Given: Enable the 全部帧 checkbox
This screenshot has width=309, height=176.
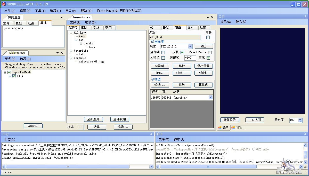Looking at the screenshot, I should pyautogui.click(x=163, y=52).
